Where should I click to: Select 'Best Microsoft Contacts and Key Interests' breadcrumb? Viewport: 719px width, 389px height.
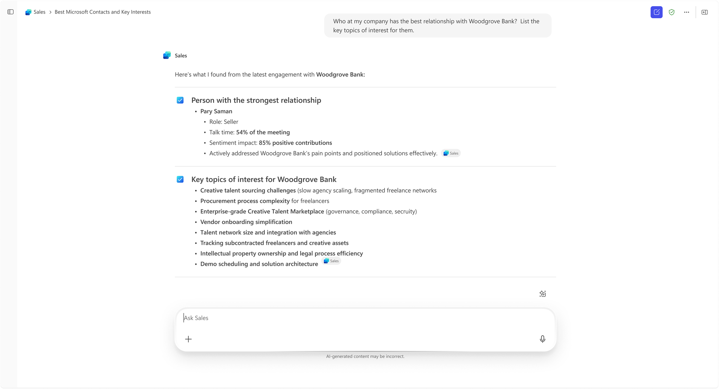click(x=102, y=12)
